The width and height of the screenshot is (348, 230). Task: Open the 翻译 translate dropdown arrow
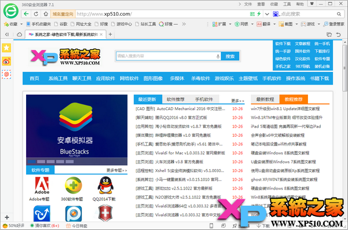(274, 24)
